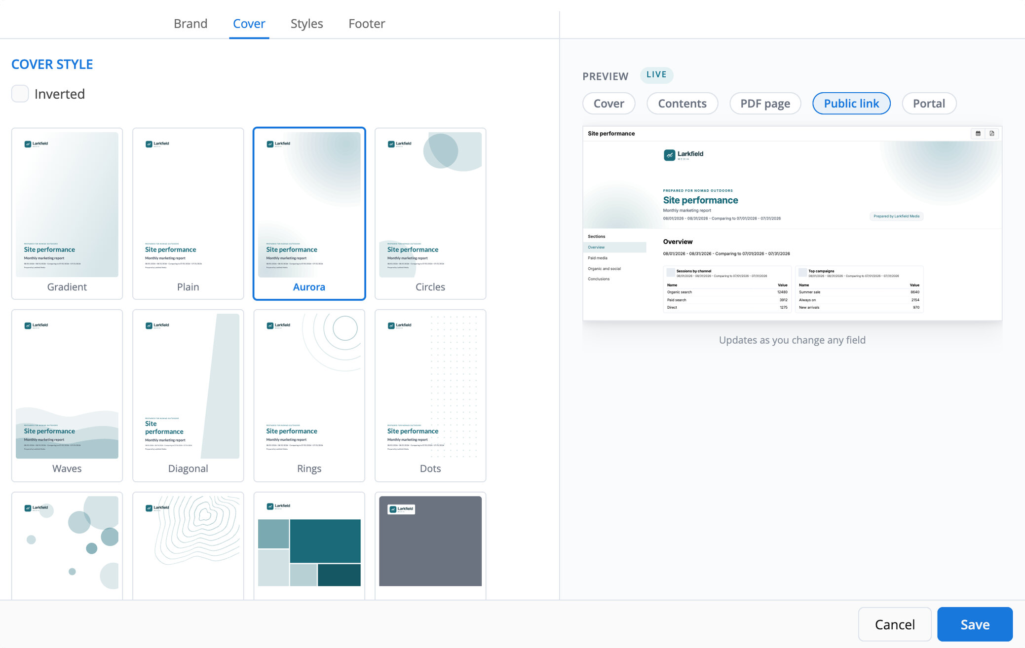Image resolution: width=1025 pixels, height=648 pixels.
Task: Click the 'Prepared by Larkfield Media' badge
Action: pyautogui.click(x=896, y=216)
